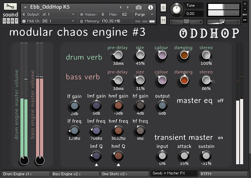This screenshot has height=178, width=251.
Task: Click the PV button
Action: pyautogui.click(x=245, y=20)
